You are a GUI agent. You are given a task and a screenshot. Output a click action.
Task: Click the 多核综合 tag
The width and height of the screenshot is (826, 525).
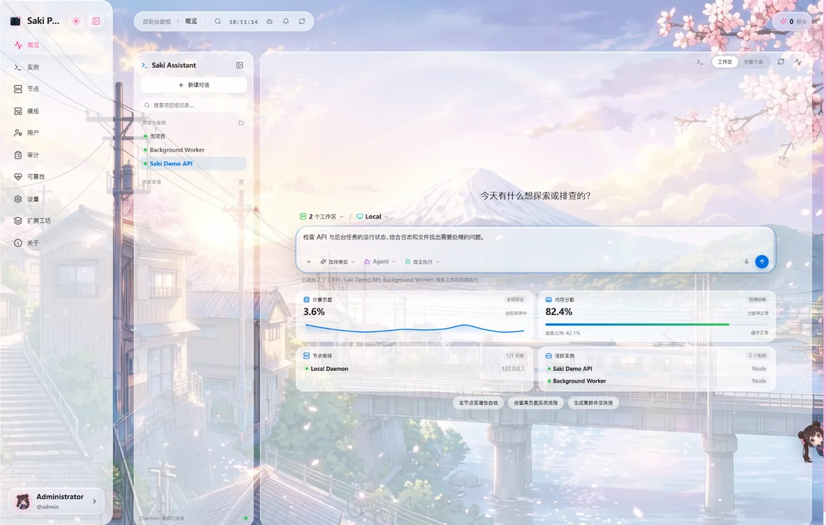pos(515,300)
